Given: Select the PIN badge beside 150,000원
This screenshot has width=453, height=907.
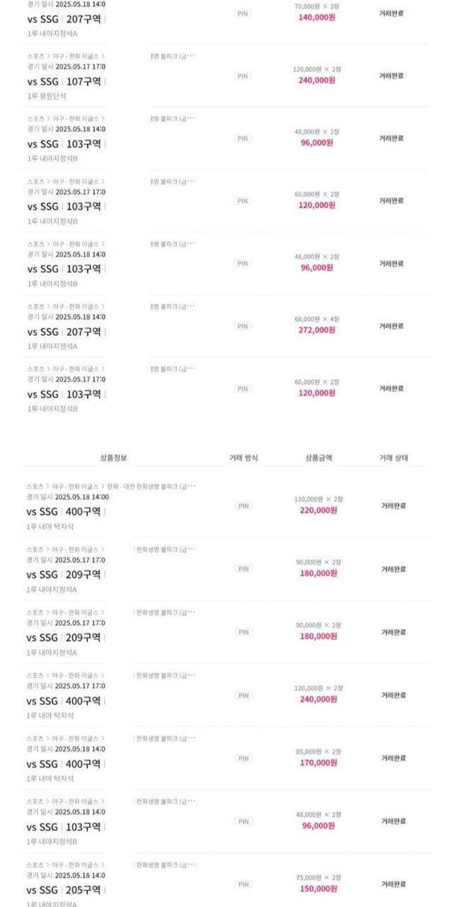Looking at the screenshot, I should click(x=243, y=884).
